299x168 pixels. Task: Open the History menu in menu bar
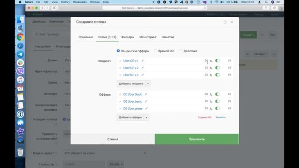coord(65,2)
